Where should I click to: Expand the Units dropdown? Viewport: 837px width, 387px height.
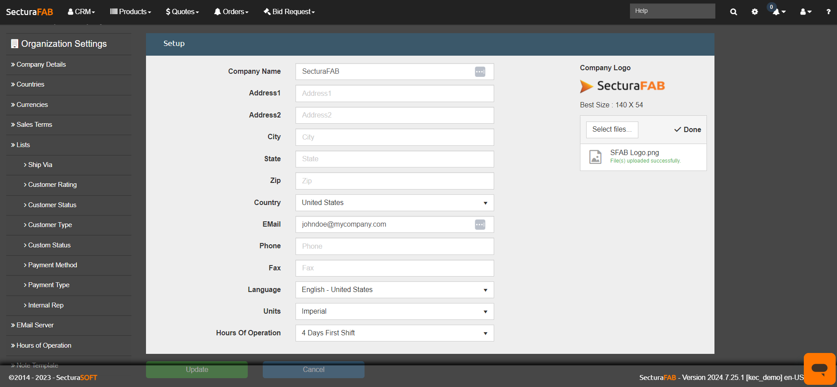point(394,311)
